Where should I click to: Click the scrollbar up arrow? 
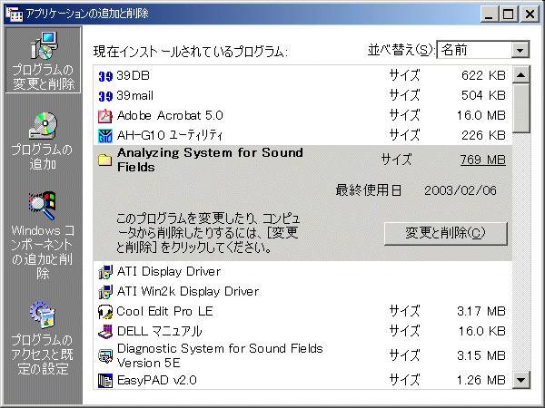[521, 74]
